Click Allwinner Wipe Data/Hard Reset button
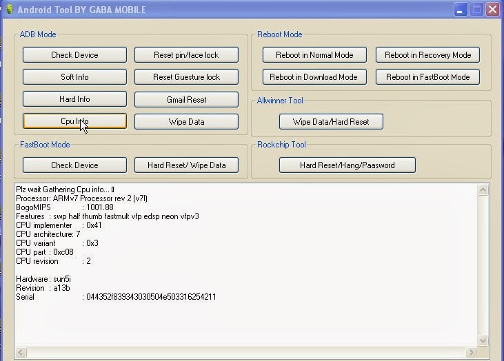504x361 pixels. 331,122
